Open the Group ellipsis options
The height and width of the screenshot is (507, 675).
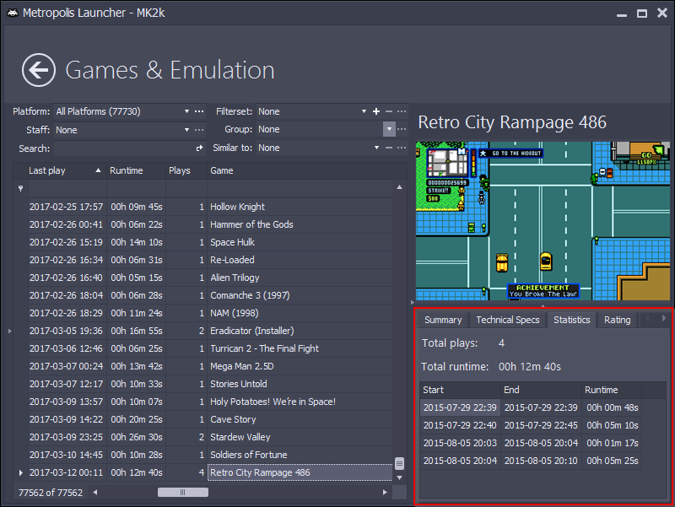[x=402, y=129]
